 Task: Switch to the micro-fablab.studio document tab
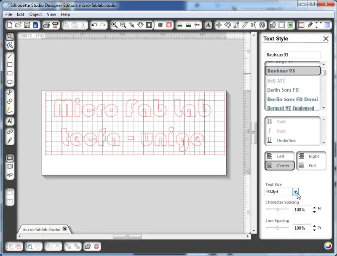pyautogui.click(x=41, y=229)
